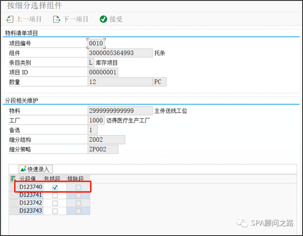This screenshot has height=236, width=303.
Task: Click the unit field PC
Action: pyautogui.click(x=160, y=82)
